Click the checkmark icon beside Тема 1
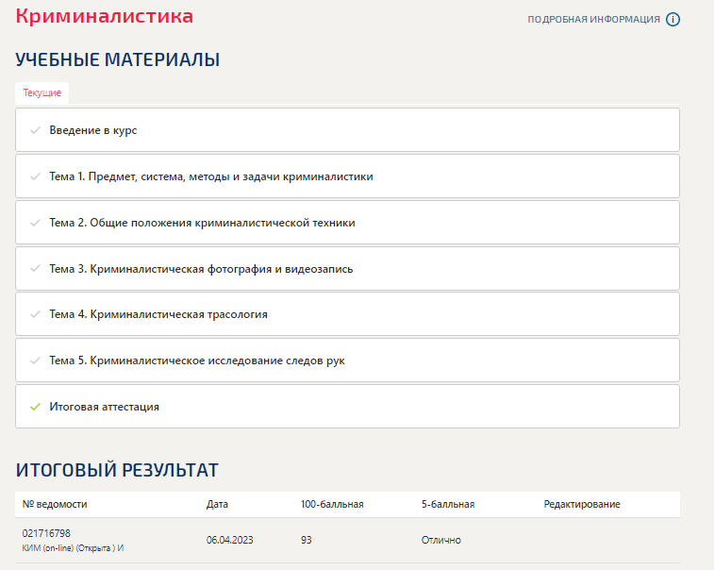 (x=35, y=176)
